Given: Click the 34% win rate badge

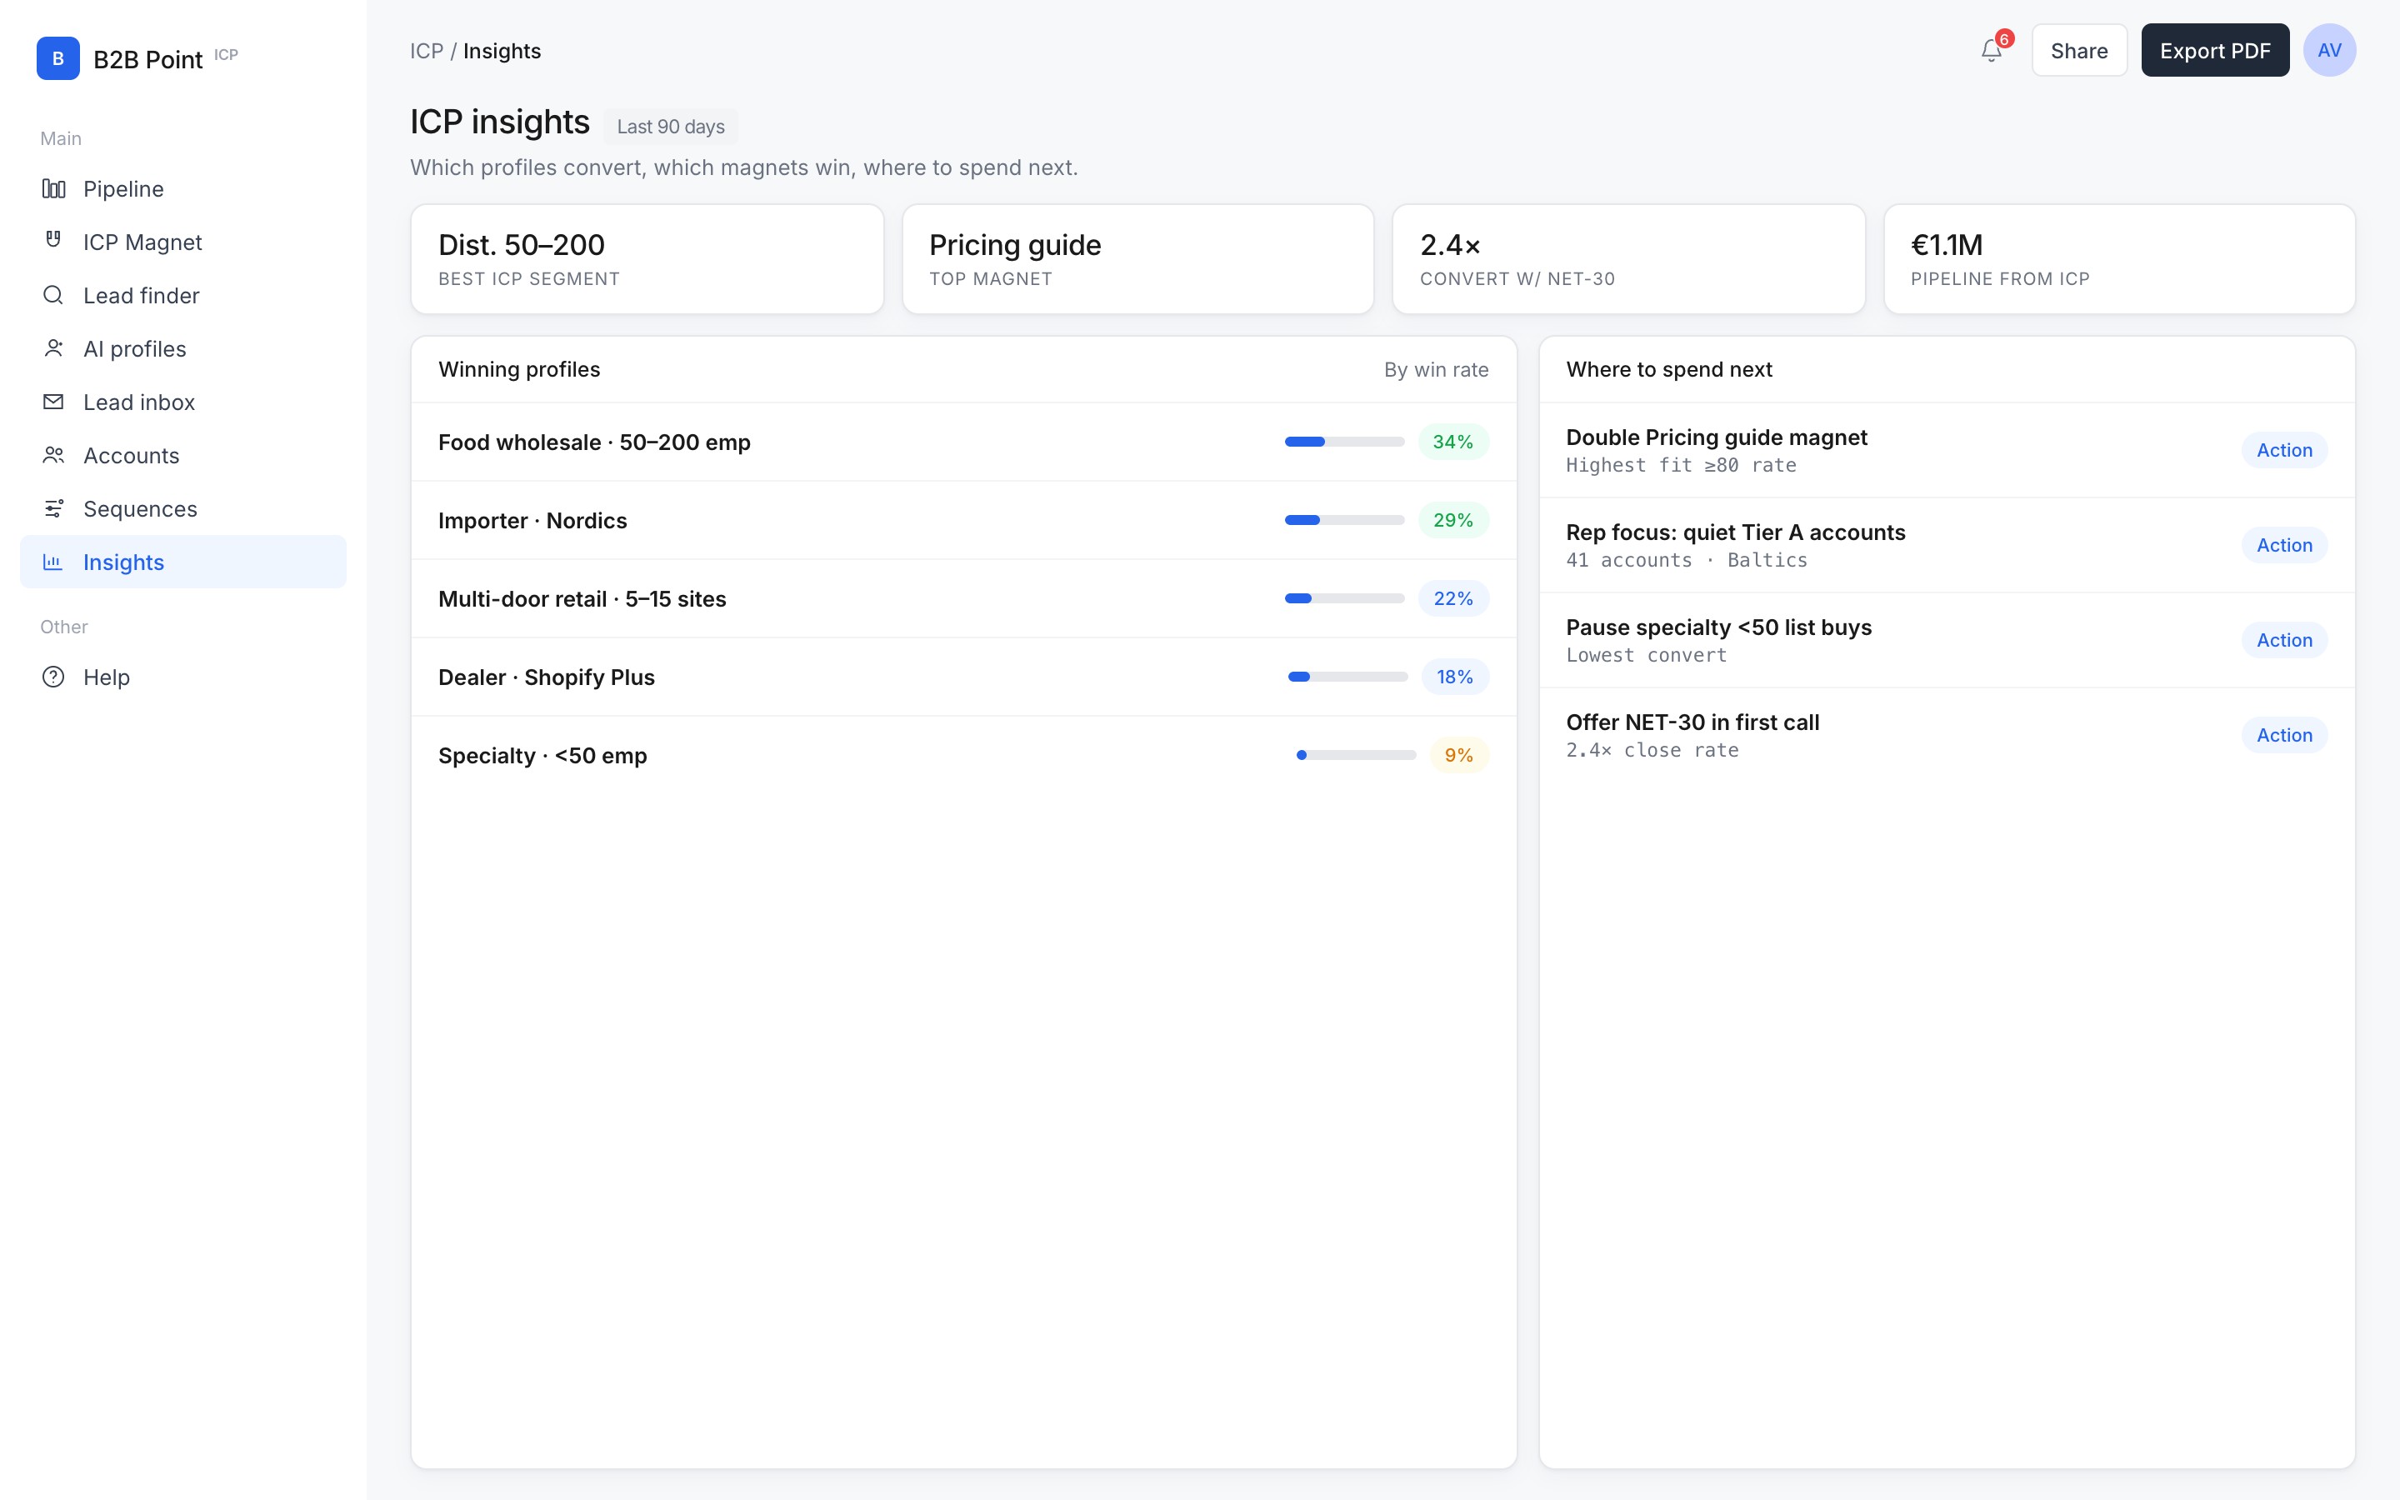Looking at the screenshot, I should (1452, 442).
